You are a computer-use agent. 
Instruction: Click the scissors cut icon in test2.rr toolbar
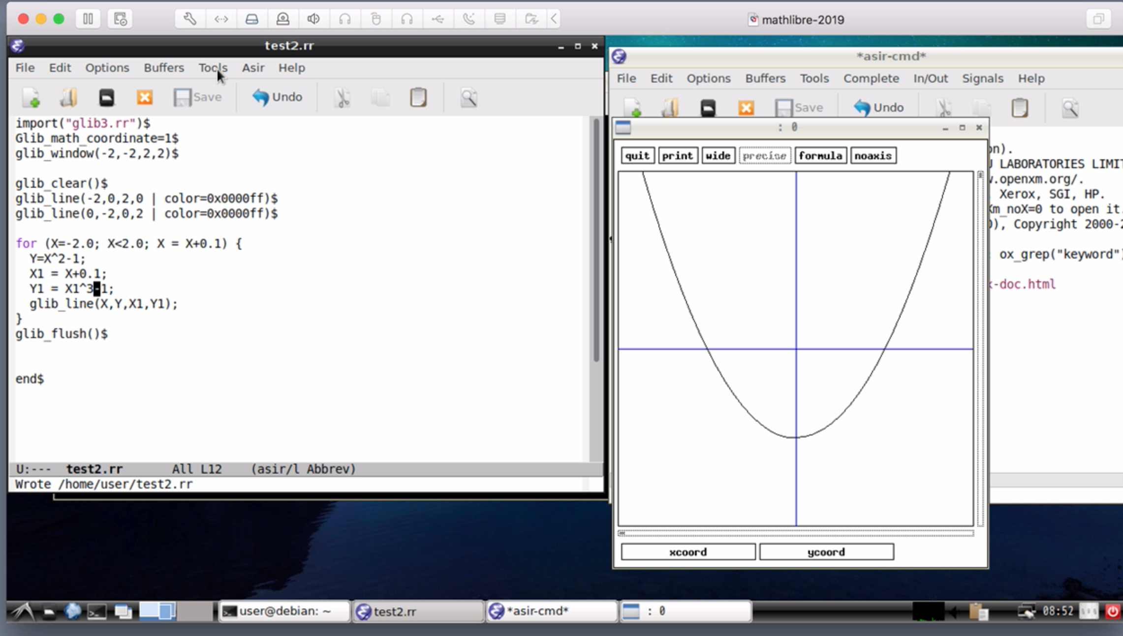click(342, 97)
